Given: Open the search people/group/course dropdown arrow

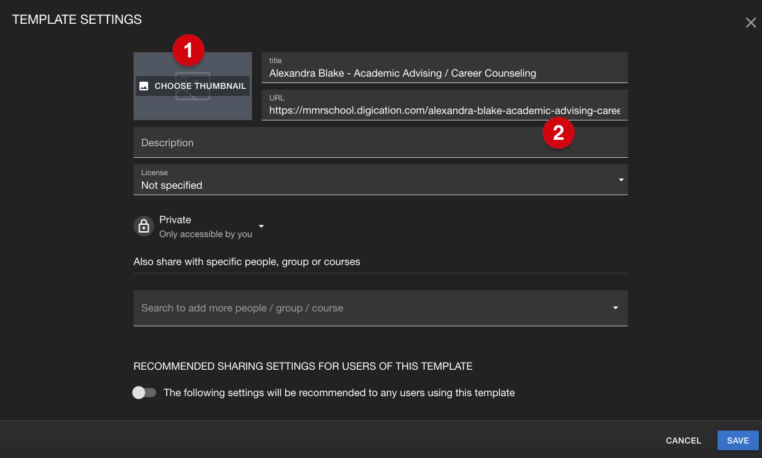Looking at the screenshot, I should [x=615, y=308].
